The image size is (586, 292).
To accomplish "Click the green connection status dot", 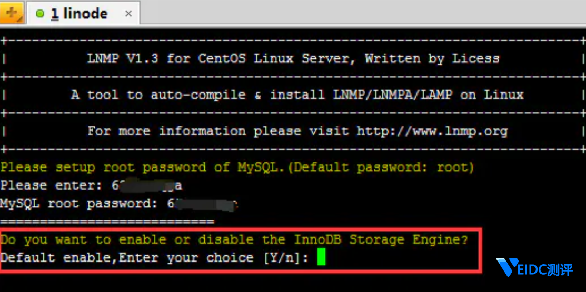I will [x=41, y=14].
